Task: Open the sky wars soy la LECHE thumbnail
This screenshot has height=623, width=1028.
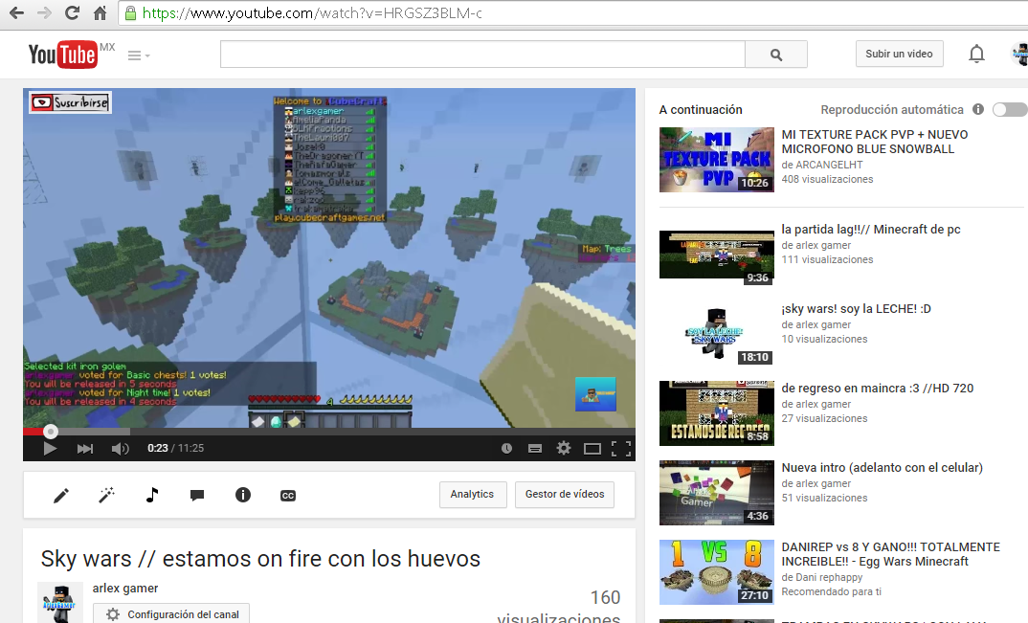Action: pyautogui.click(x=717, y=334)
